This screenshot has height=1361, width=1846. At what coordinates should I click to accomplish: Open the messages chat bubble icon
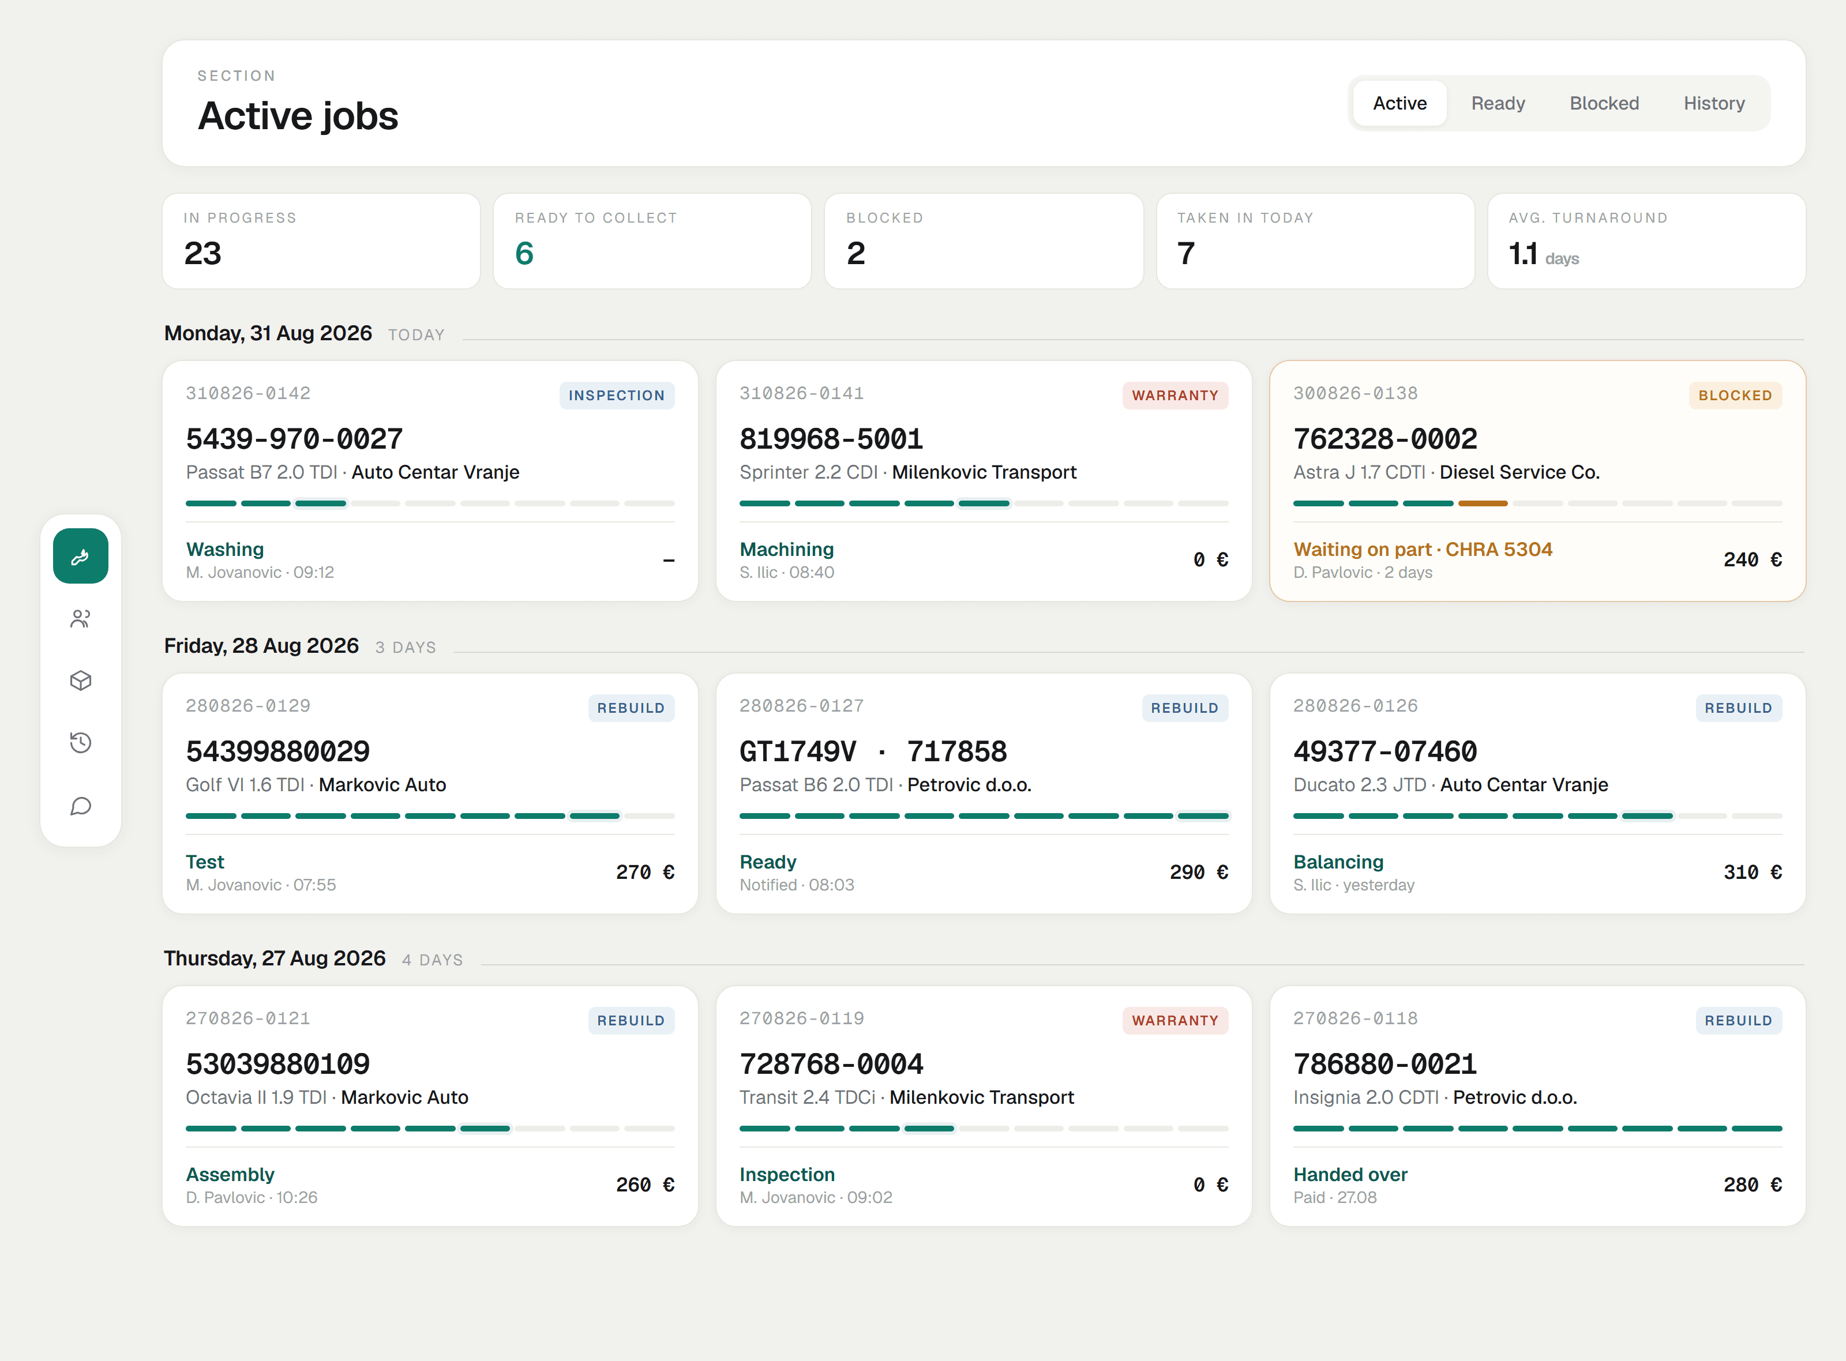pos(81,806)
